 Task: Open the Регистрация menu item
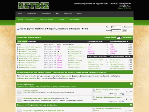pyautogui.click(x=47, y=14)
